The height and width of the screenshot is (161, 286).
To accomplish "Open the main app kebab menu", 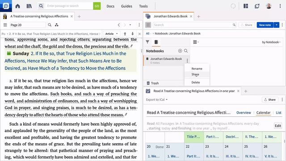I will pos(280,6).
